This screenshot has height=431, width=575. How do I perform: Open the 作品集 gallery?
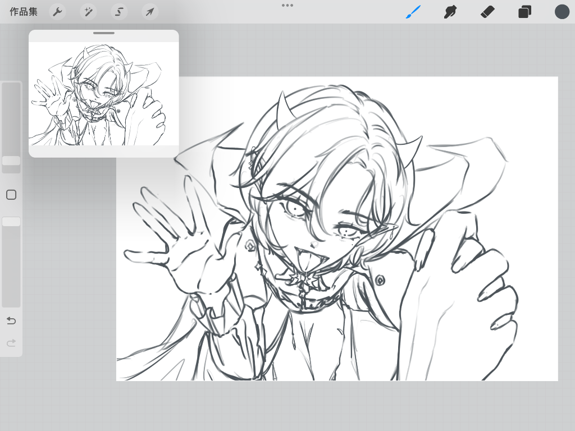pyautogui.click(x=24, y=12)
